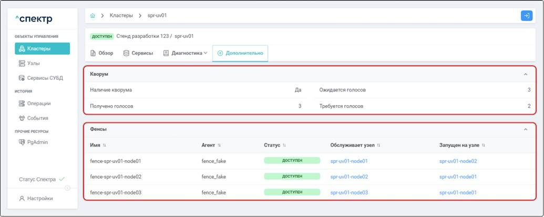Viewport: 544px width, 217px height.
Task: Switch to the Обзор tab
Action: [102, 53]
